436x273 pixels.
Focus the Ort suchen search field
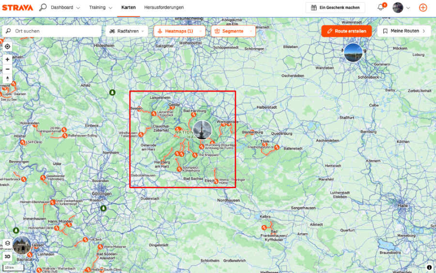pos(52,31)
